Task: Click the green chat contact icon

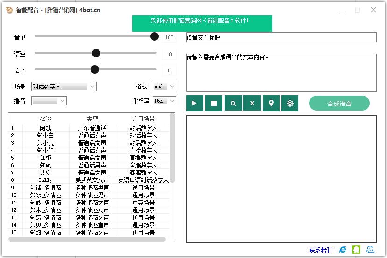Action: (356, 250)
